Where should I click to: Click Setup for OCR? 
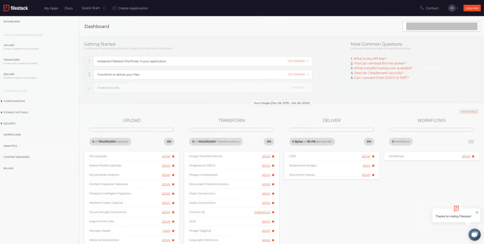pos(266,222)
